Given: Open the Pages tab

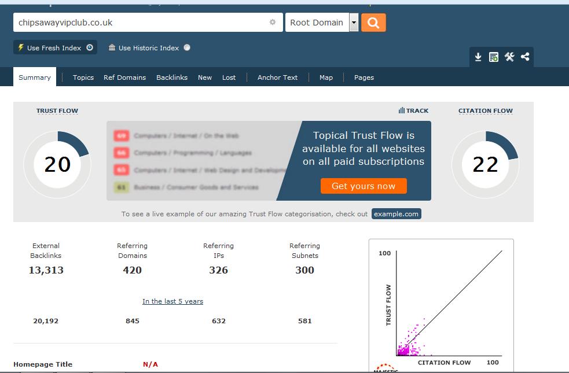Looking at the screenshot, I should pos(364,77).
